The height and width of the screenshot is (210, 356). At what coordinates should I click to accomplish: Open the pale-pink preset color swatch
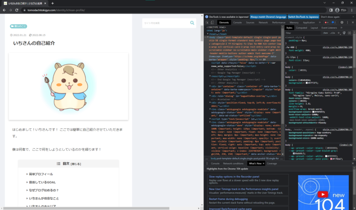(x=331, y=159)
